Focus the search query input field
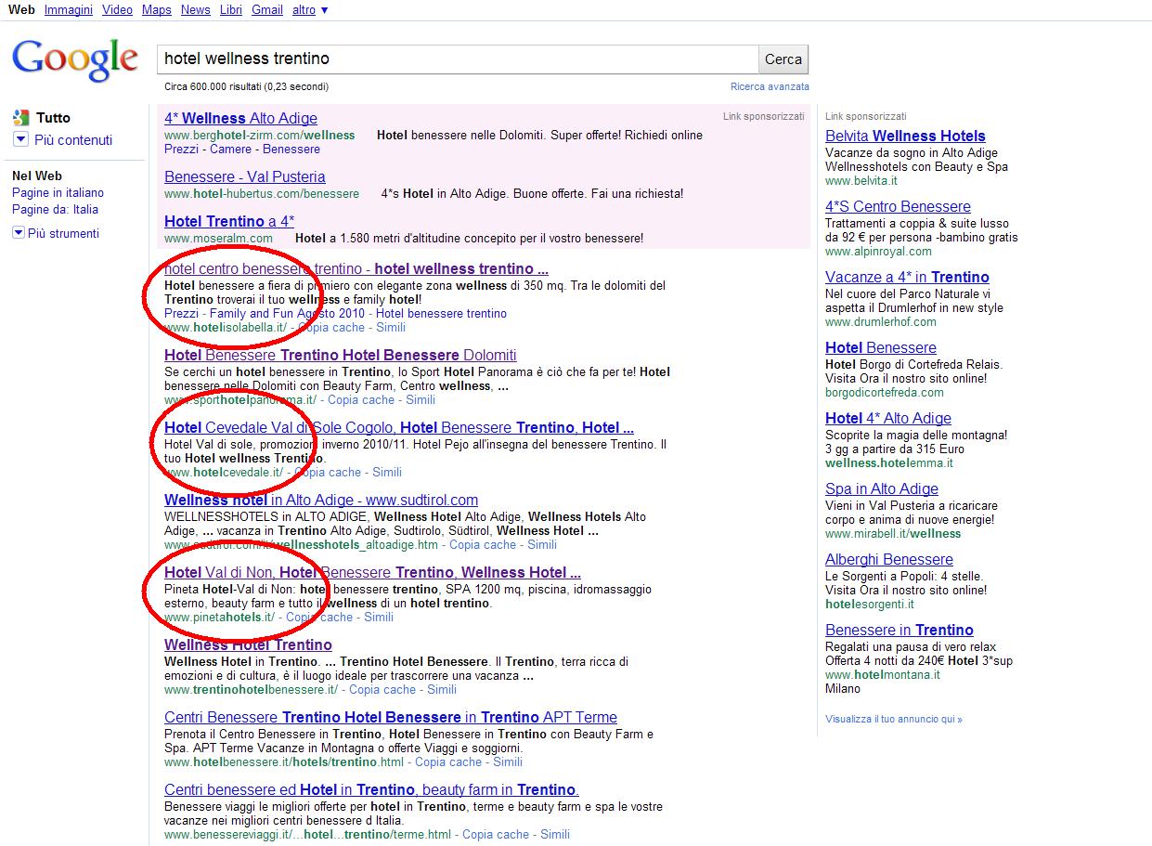Viewport: 1152px width, 846px height. tap(457, 59)
